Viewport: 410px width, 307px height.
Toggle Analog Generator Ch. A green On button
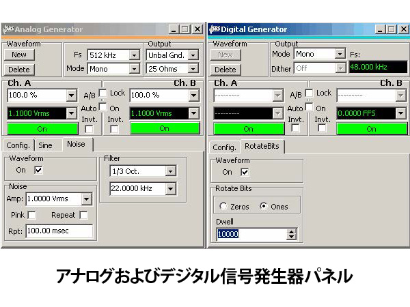tap(42, 128)
